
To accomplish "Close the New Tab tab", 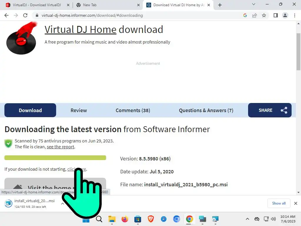I will 138,5.
